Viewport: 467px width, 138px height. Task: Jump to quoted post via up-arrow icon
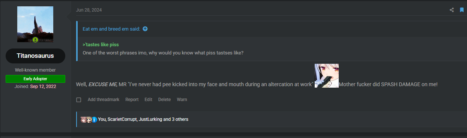tap(145, 29)
